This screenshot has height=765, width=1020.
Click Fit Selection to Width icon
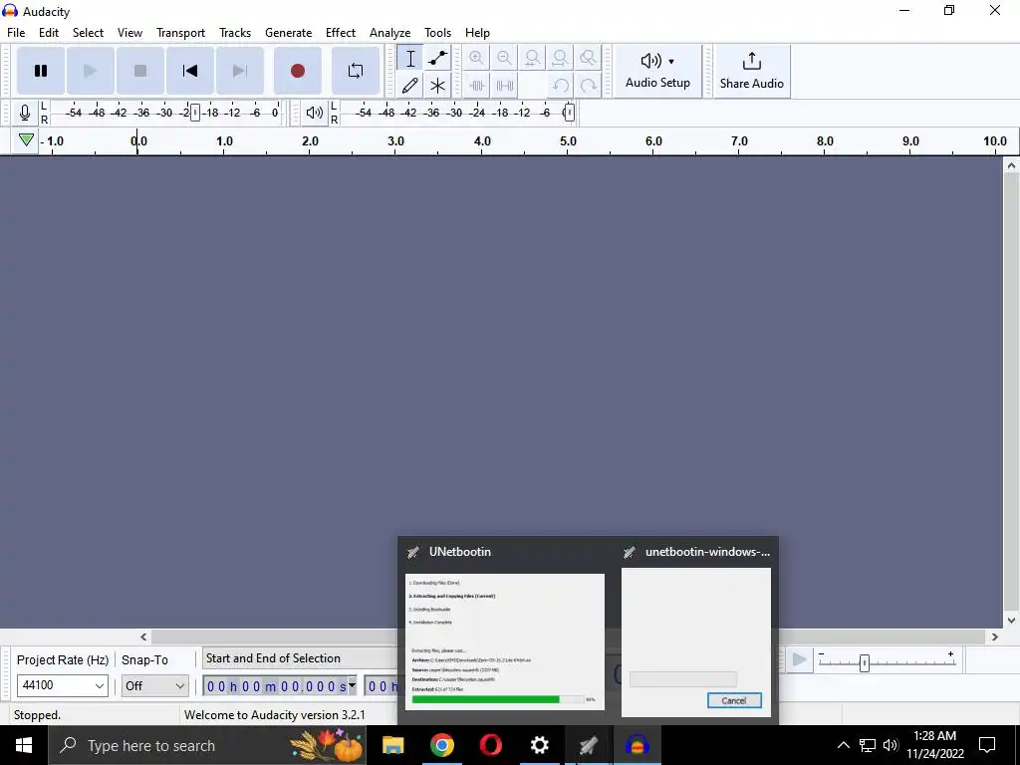point(532,58)
